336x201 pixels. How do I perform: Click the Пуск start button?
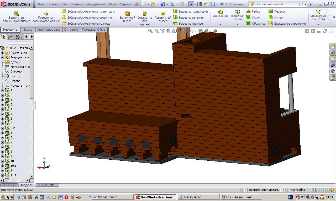pos(7,197)
